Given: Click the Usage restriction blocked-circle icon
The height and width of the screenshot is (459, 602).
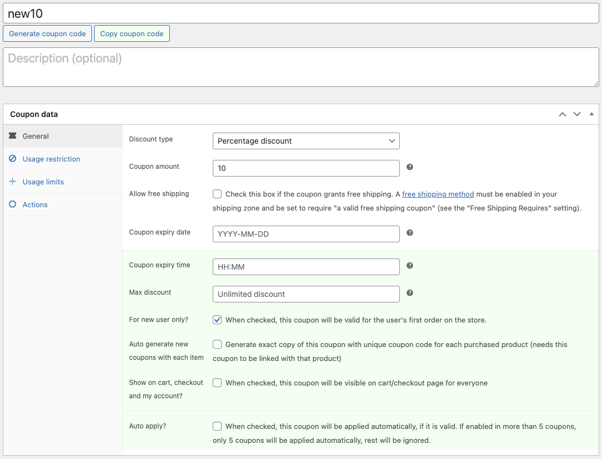Looking at the screenshot, I should (12, 159).
